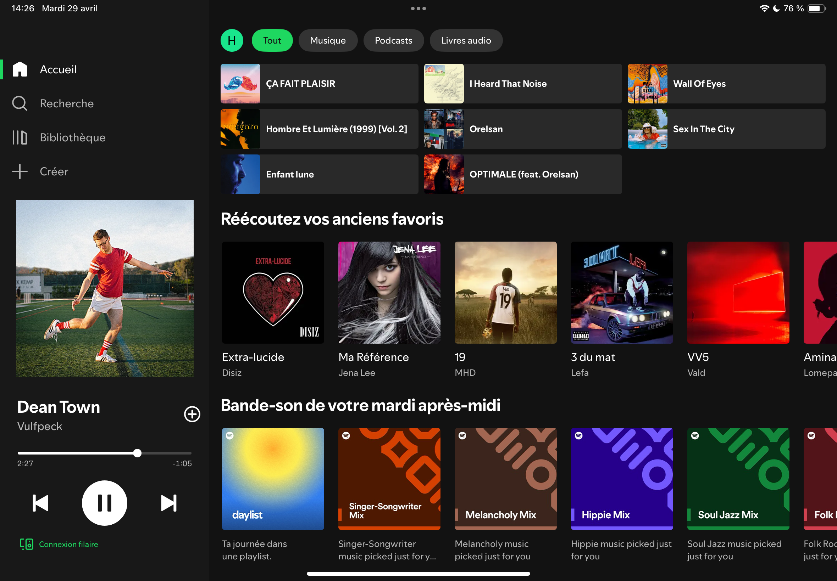Click the Vulfpeck artist name
The width and height of the screenshot is (837, 581).
pos(40,426)
